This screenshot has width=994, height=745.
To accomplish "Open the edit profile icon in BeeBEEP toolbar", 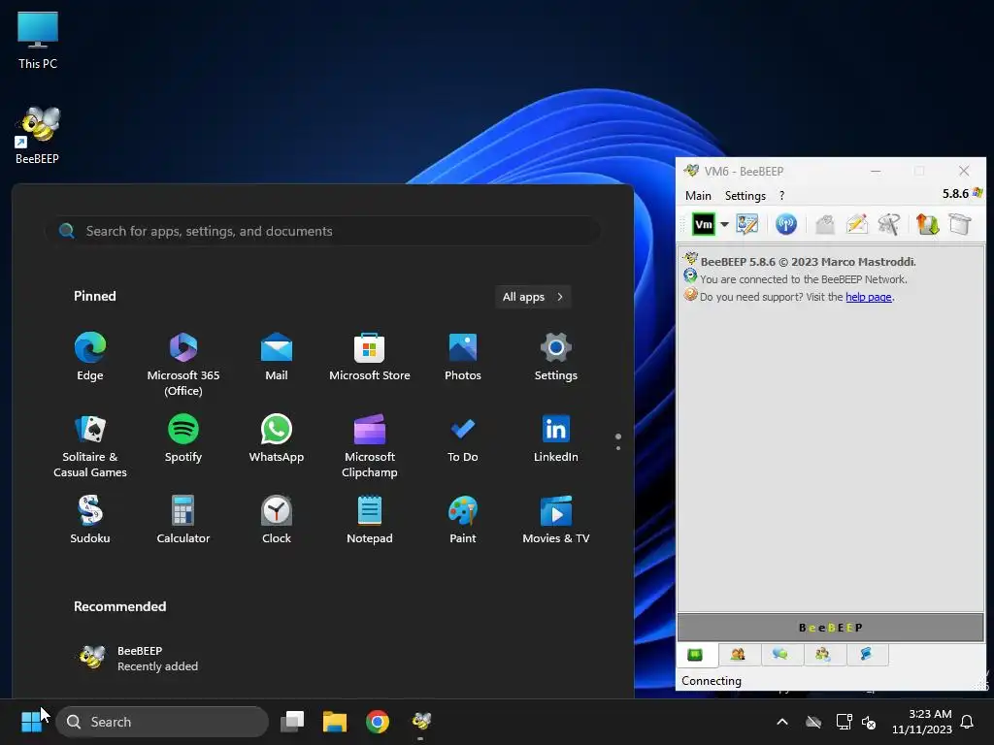I will [746, 224].
